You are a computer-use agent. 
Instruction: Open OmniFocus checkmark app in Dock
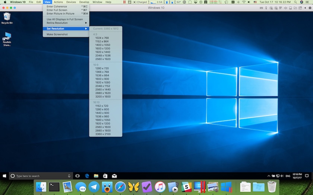pyautogui.click(x=147, y=187)
